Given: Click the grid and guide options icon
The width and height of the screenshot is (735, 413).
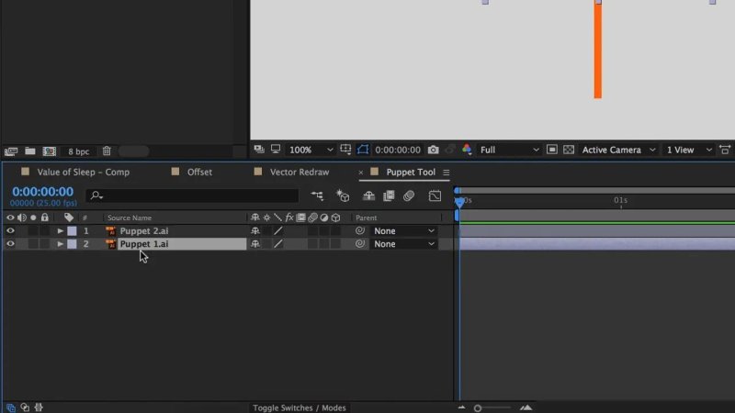Looking at the screenshot, I should click(345, 150).
